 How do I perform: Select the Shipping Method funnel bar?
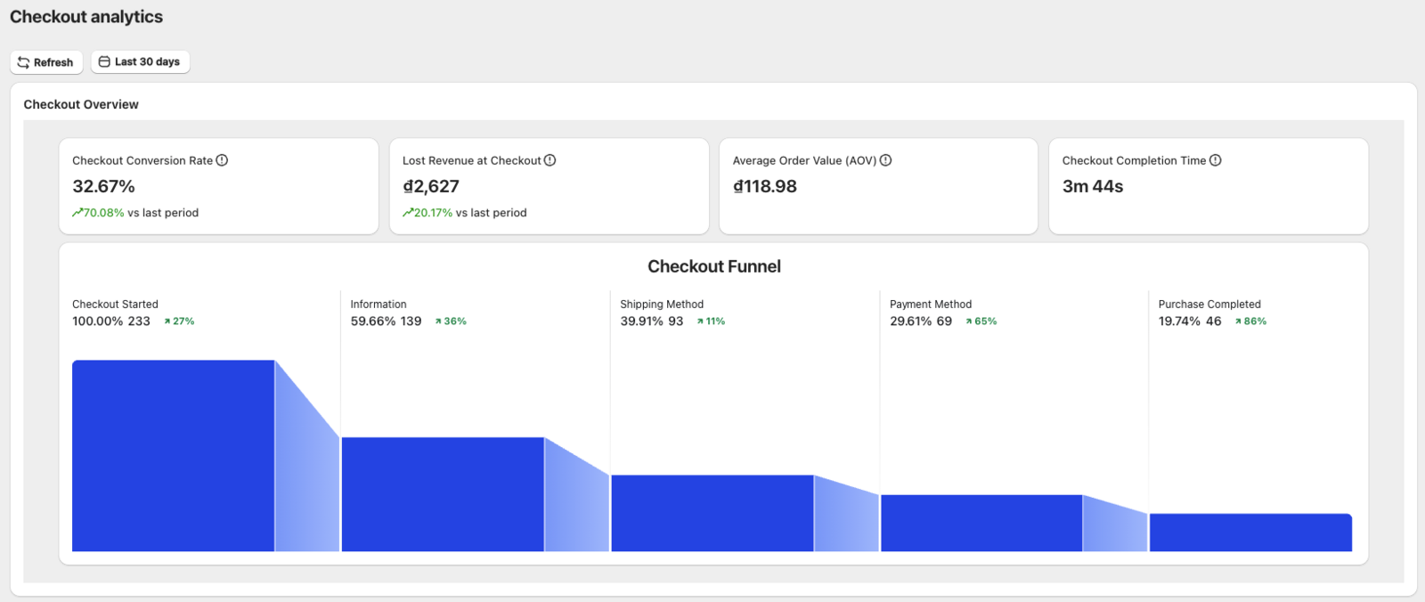(712, 513)
